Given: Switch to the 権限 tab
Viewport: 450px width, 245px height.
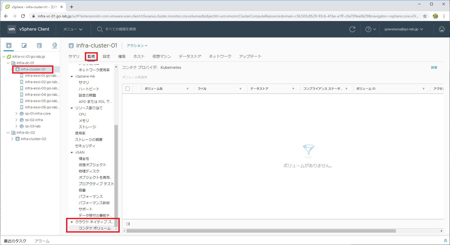Looking at the screenshot, I should pos(122,56).
